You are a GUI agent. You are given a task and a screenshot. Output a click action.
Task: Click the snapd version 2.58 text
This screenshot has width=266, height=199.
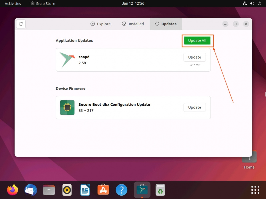tap(82, 63)
